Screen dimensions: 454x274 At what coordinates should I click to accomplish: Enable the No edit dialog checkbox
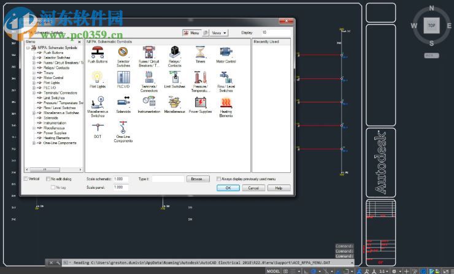point(48,179)
